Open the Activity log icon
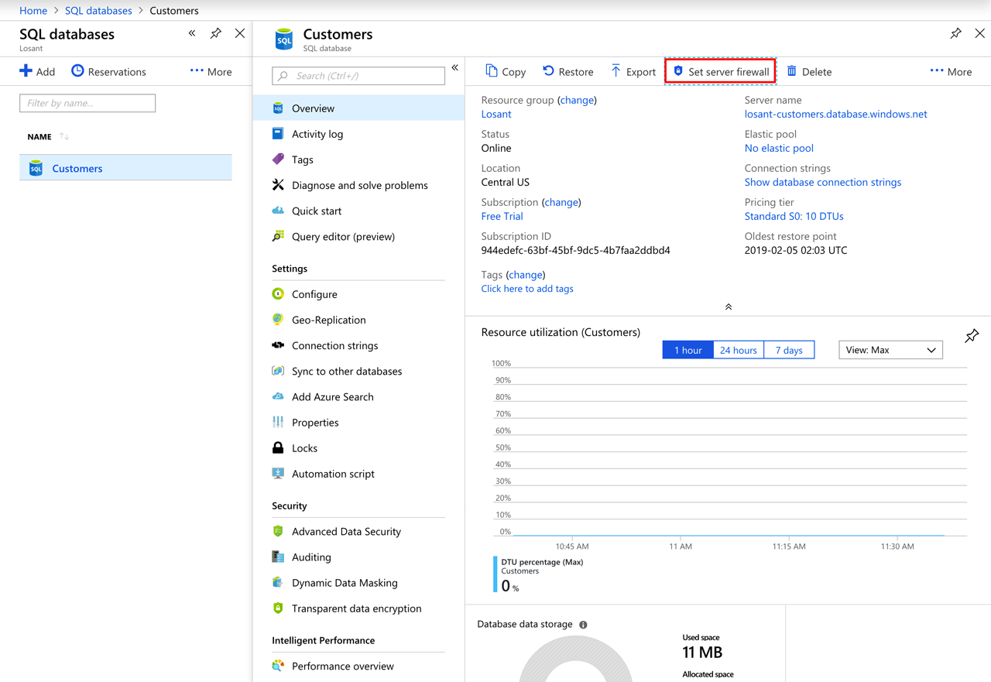 [278, 133]
